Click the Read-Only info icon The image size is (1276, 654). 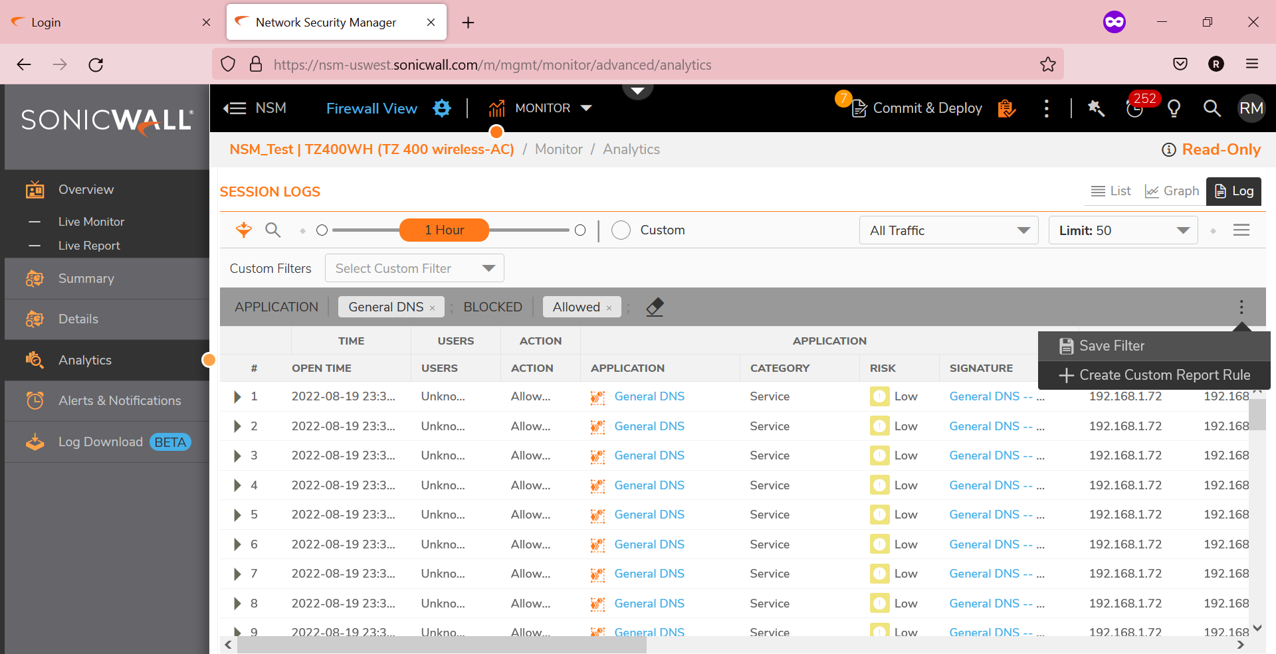(x=1168, y=150)
